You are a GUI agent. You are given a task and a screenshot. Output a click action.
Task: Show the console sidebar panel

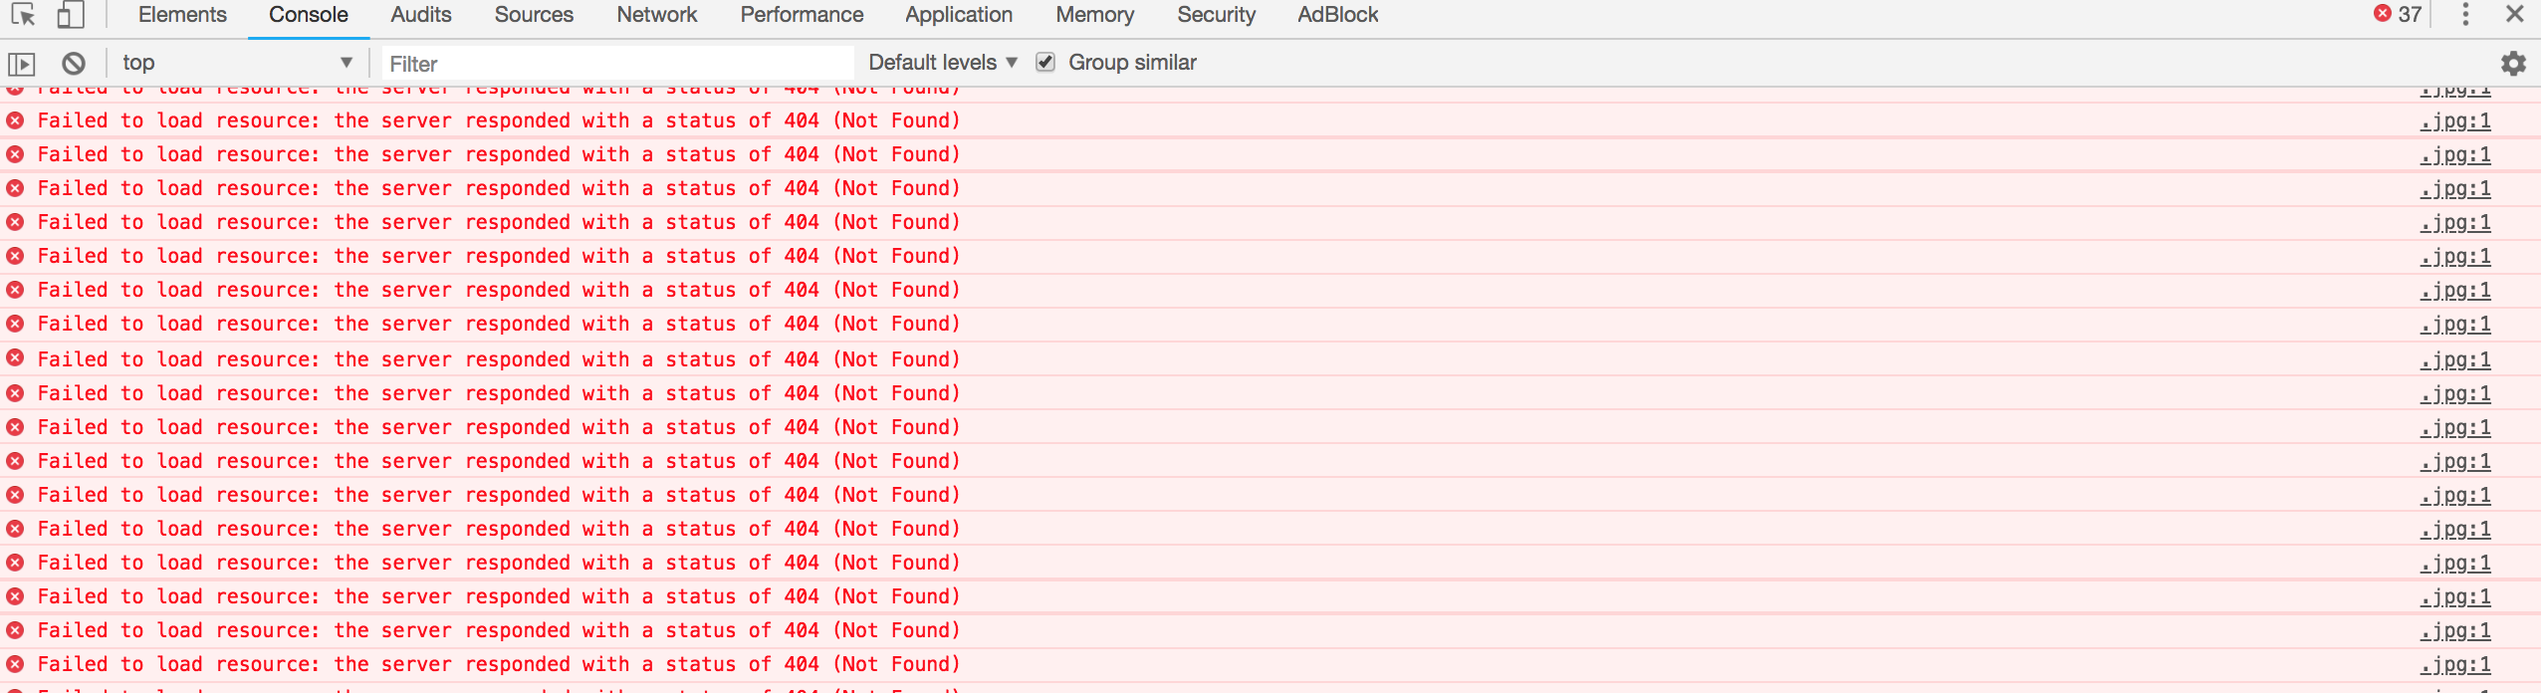pos(22,64)
